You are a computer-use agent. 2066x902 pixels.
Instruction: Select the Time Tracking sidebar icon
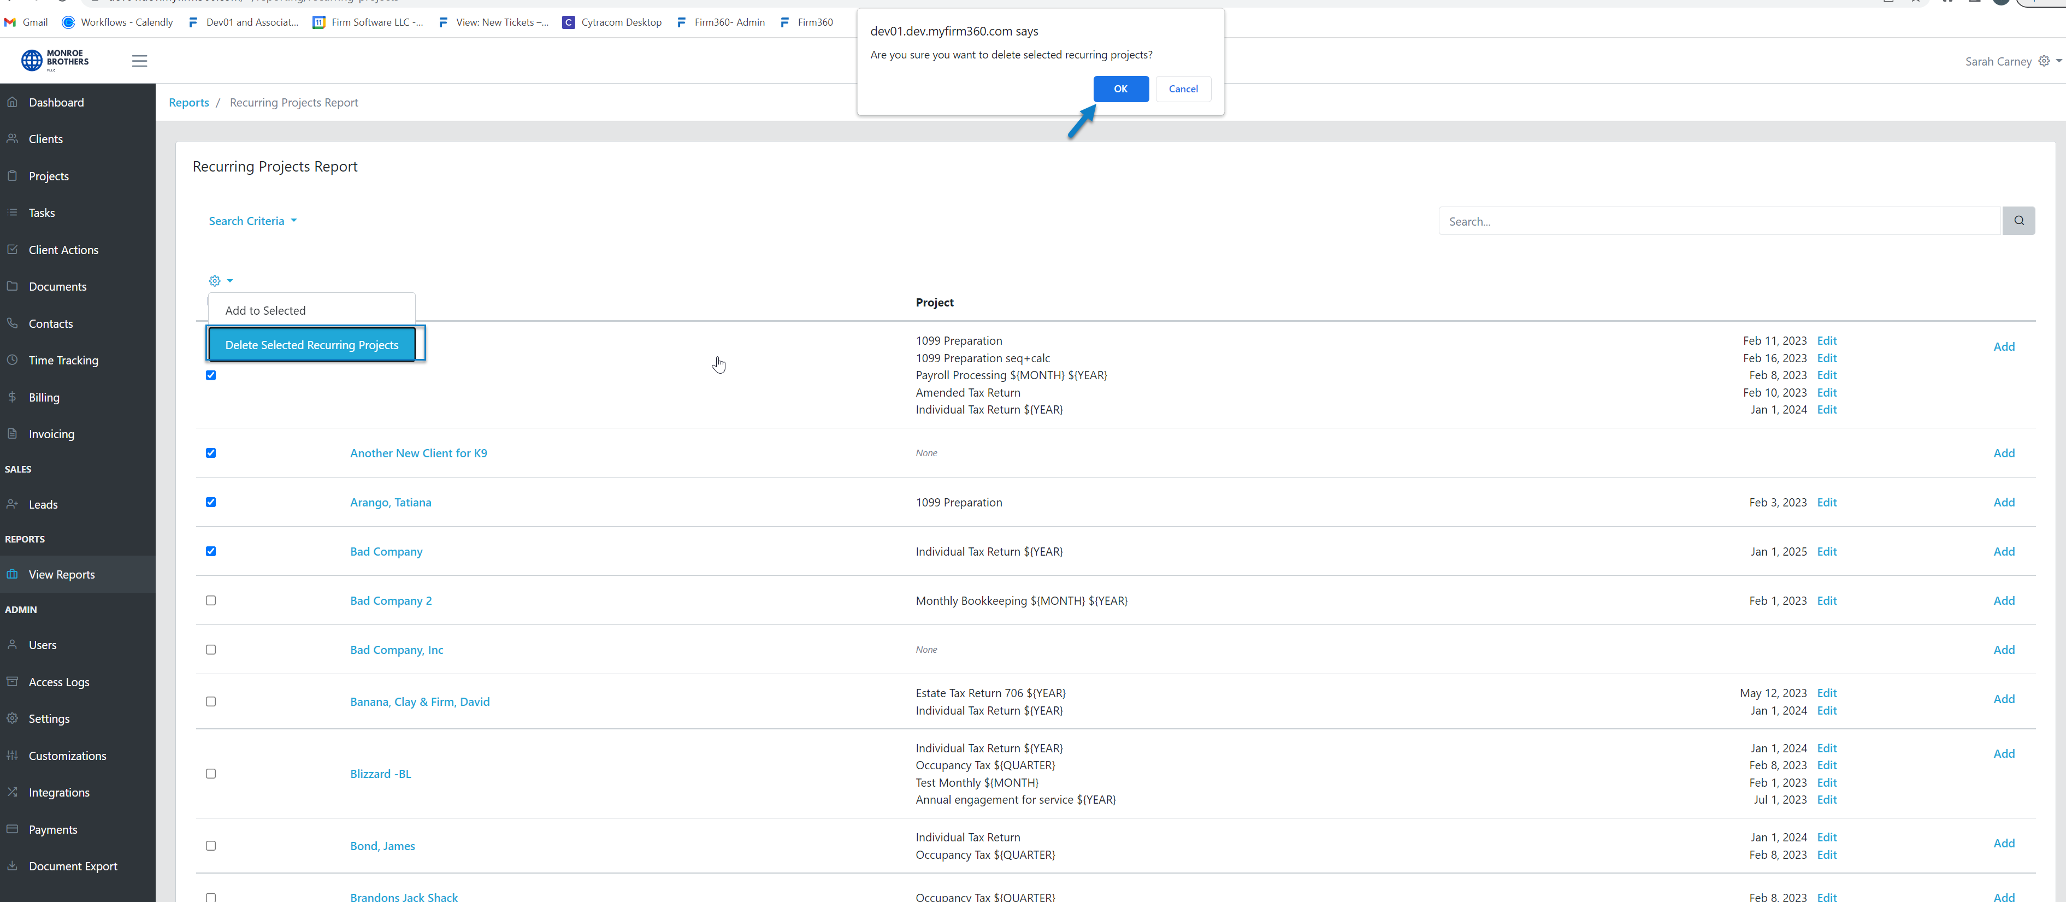click(x=13, y=360)
